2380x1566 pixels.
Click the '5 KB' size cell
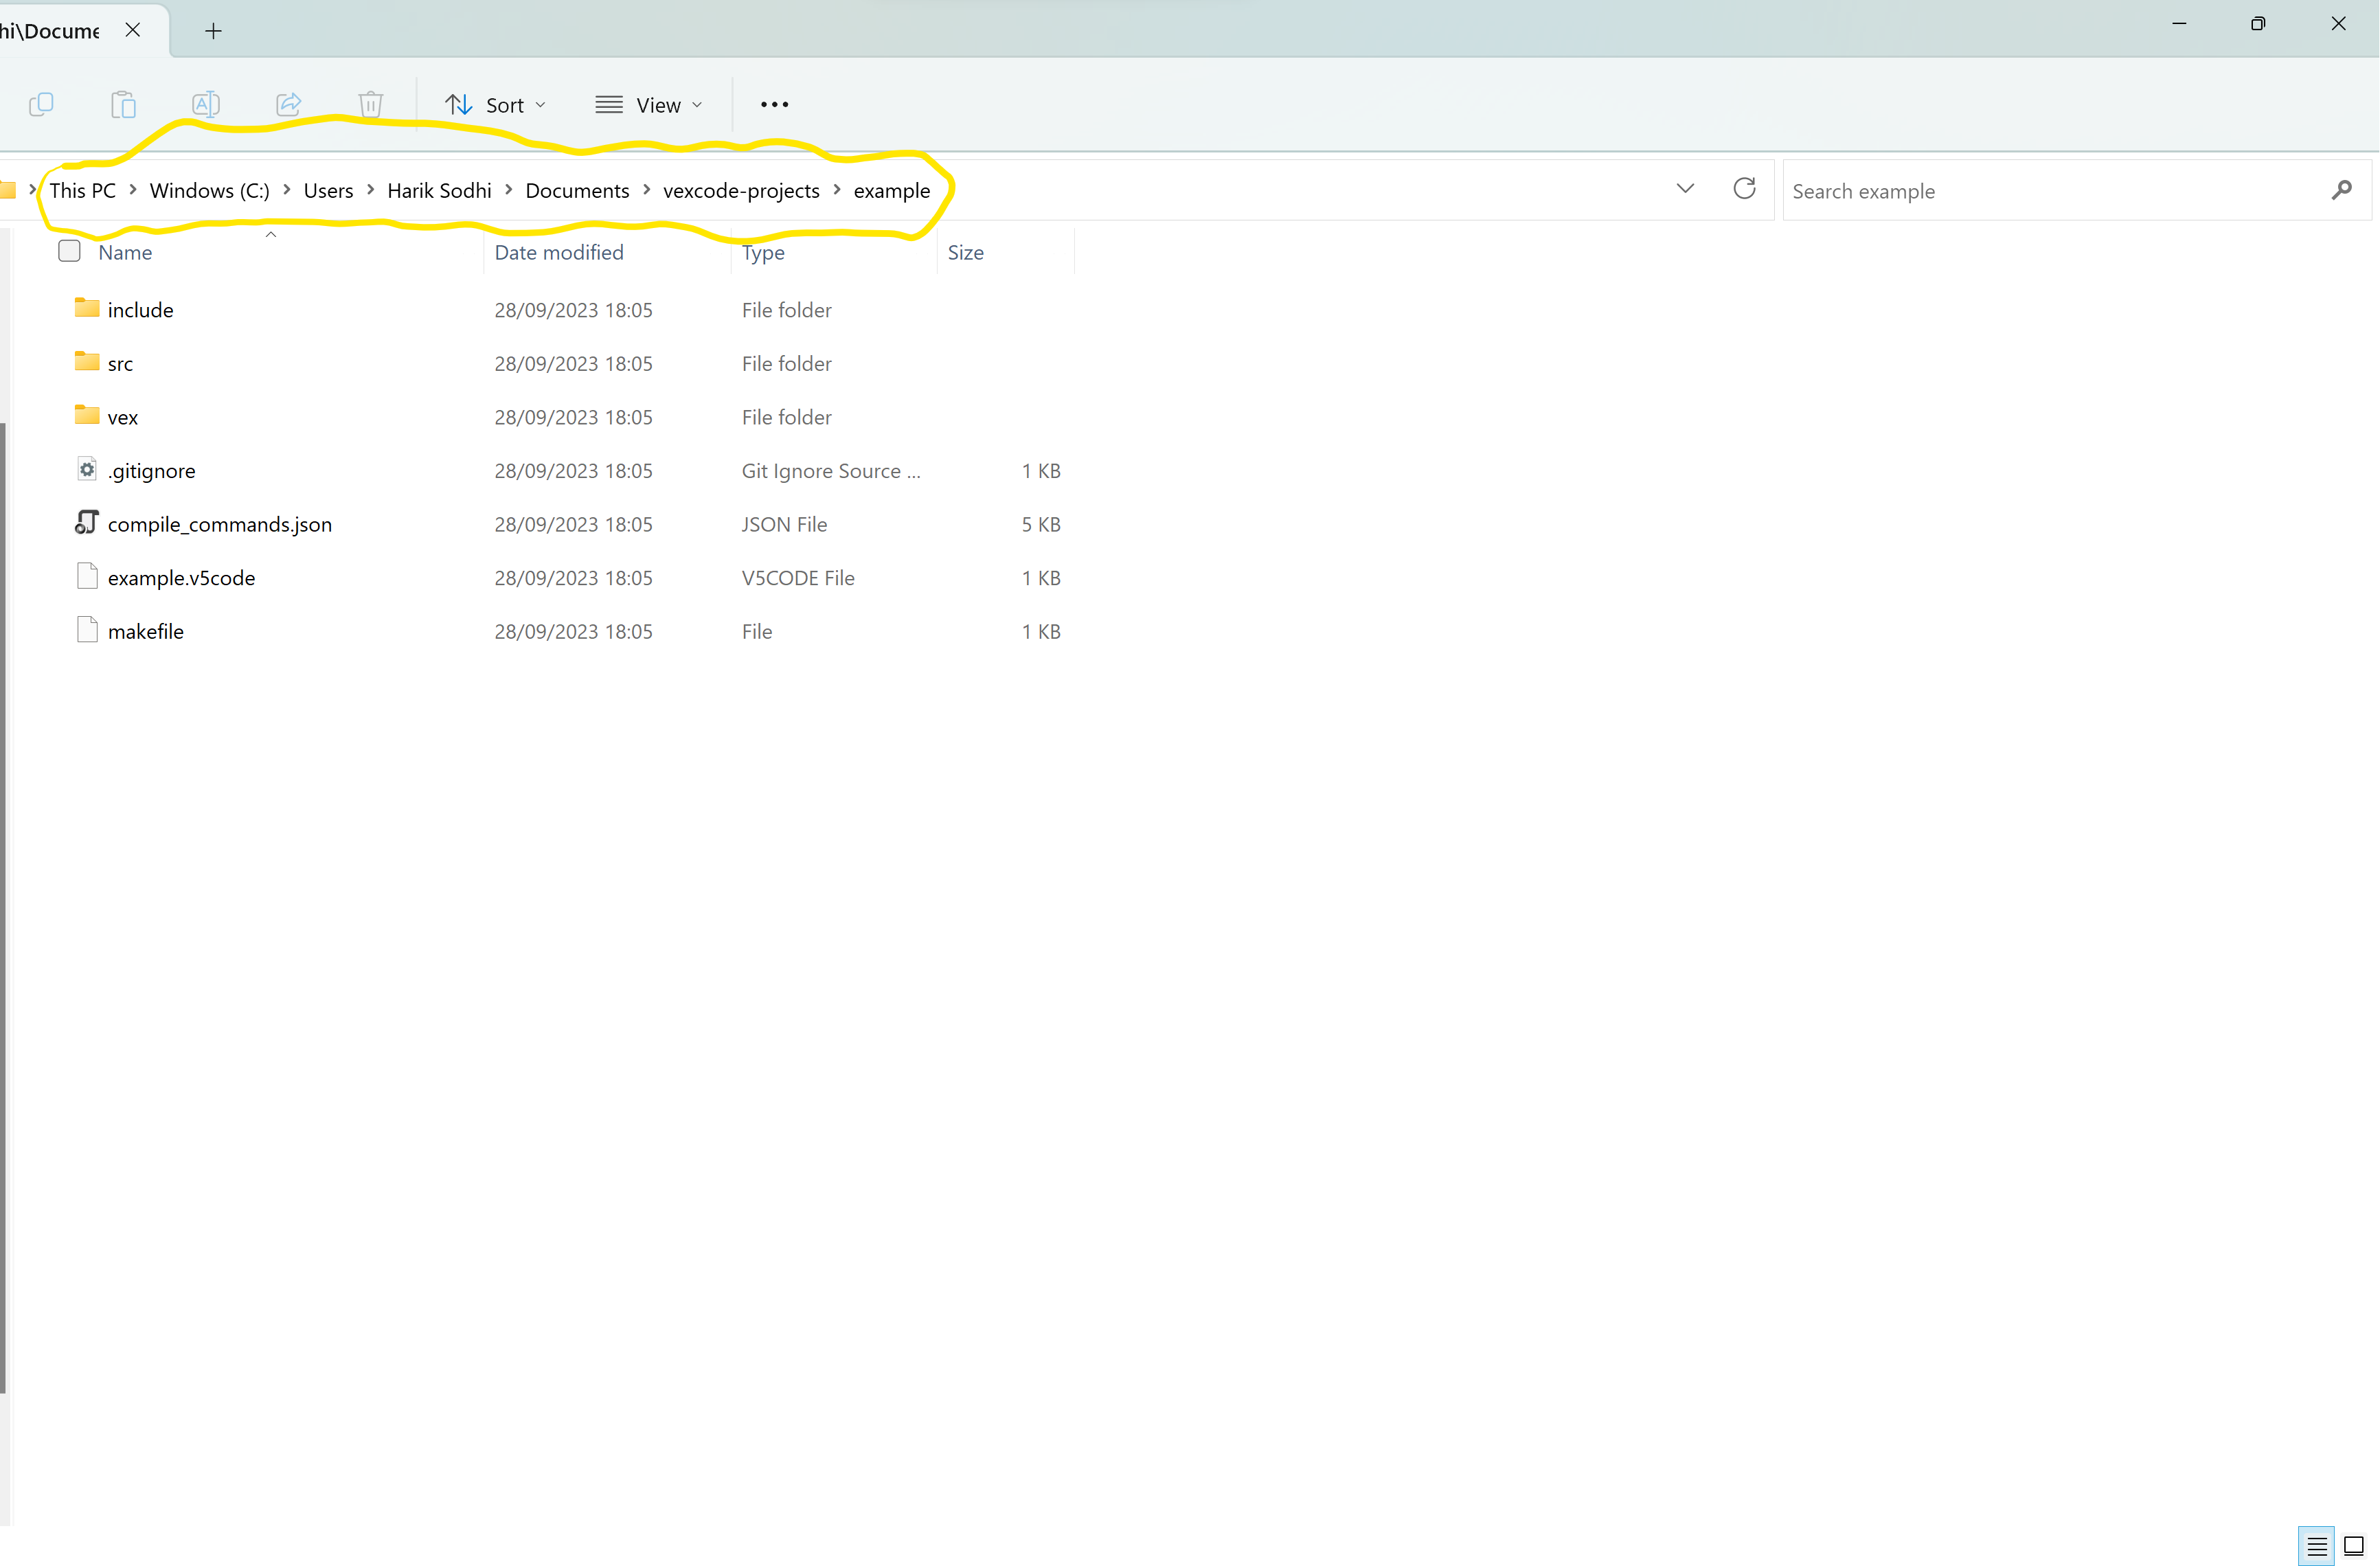[1041, 525]
